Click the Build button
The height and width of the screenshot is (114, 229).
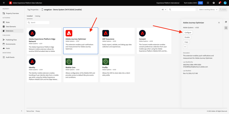point(223,9)
